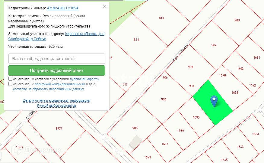Click the gray building on parcel 908
264x163 pixels.
[135, 142]
